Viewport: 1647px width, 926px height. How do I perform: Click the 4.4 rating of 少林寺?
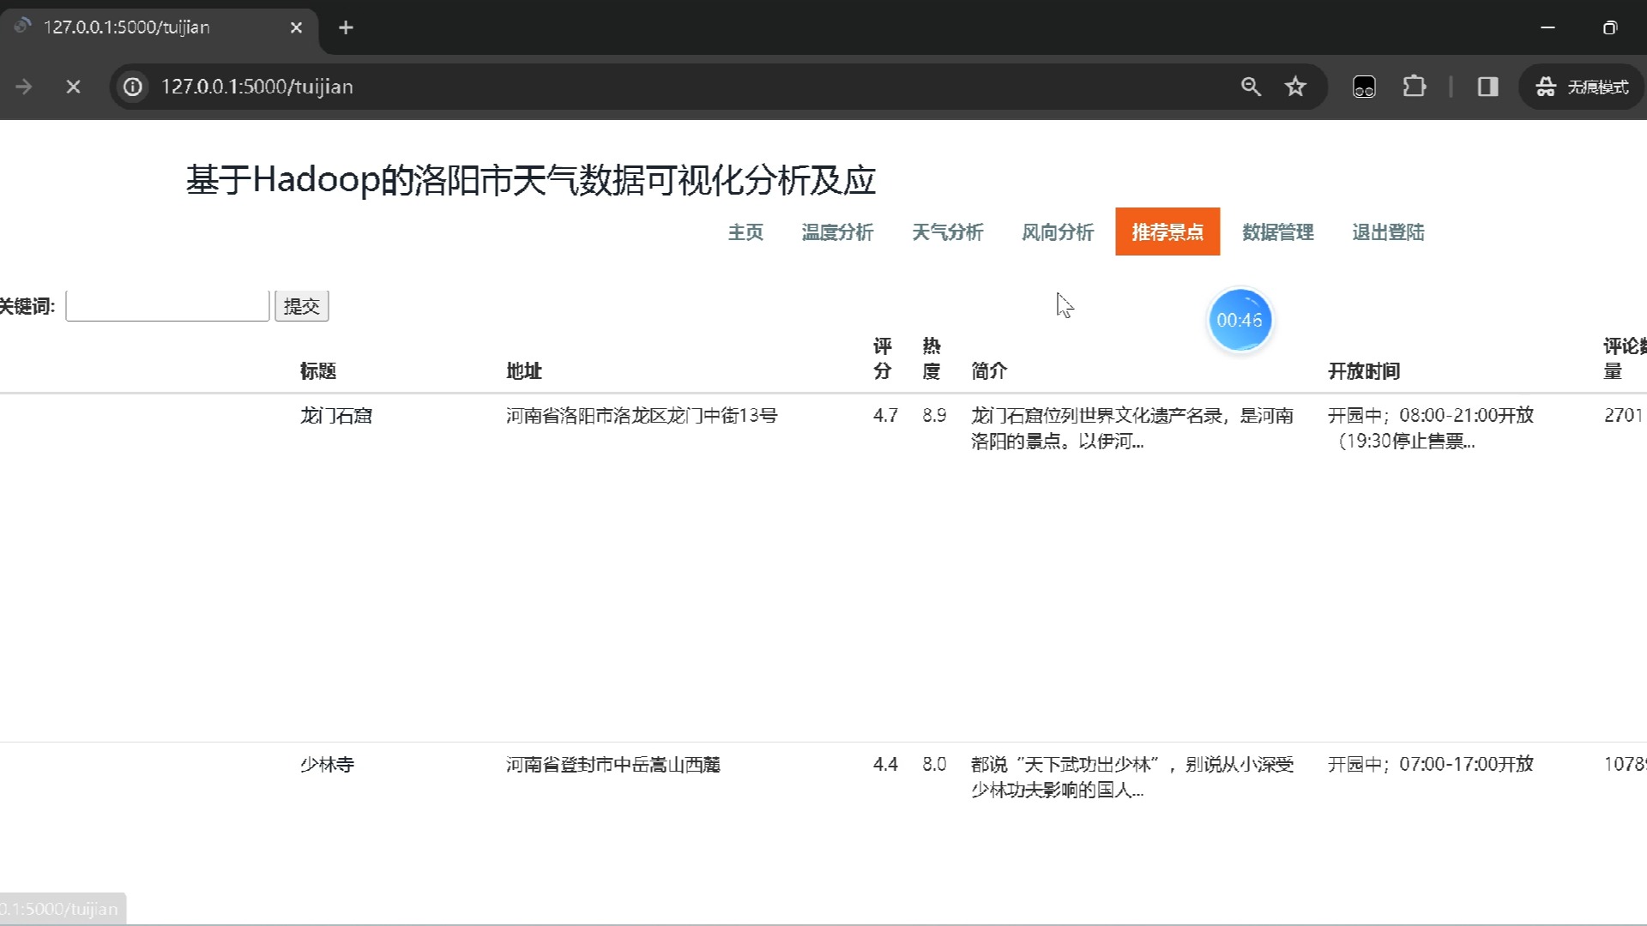[x=885, y=765]
